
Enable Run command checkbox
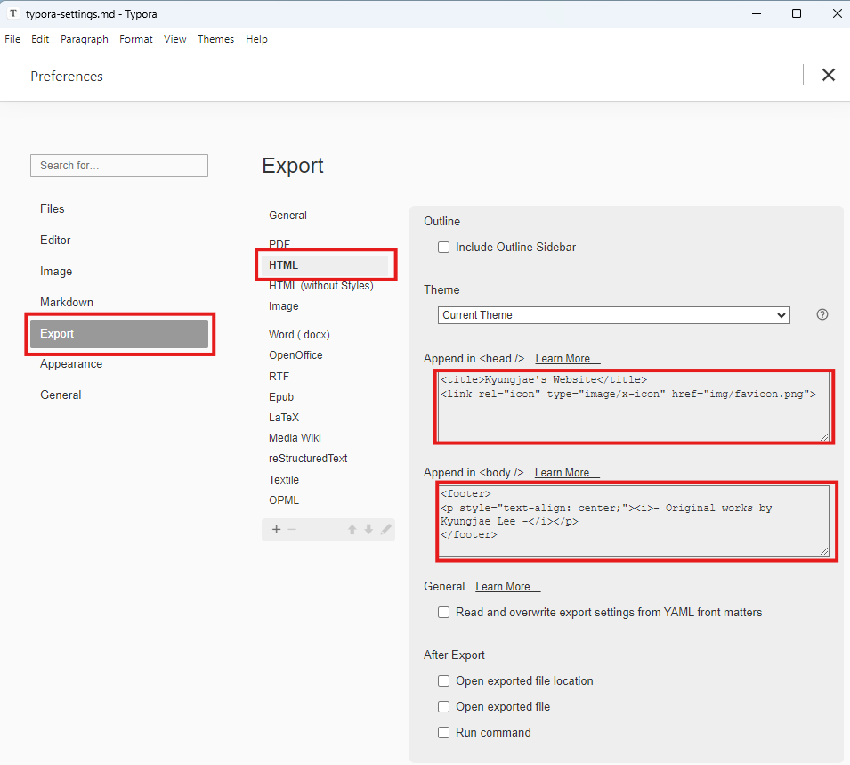tap(443, 733)
